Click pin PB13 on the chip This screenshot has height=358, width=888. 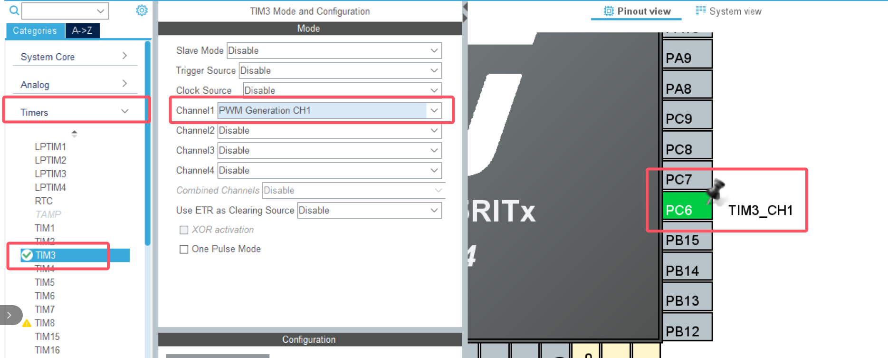[x=687, y=296]
